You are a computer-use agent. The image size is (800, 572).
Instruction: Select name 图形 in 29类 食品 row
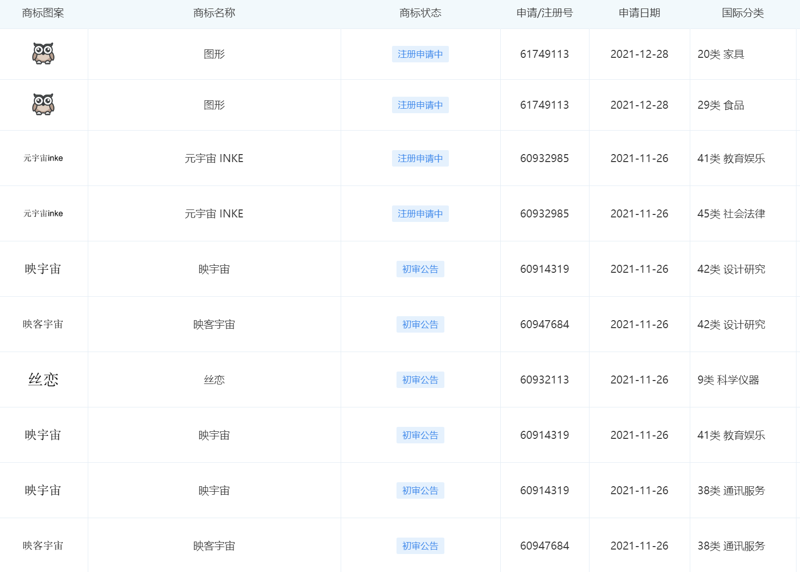(x=214, y=105)
